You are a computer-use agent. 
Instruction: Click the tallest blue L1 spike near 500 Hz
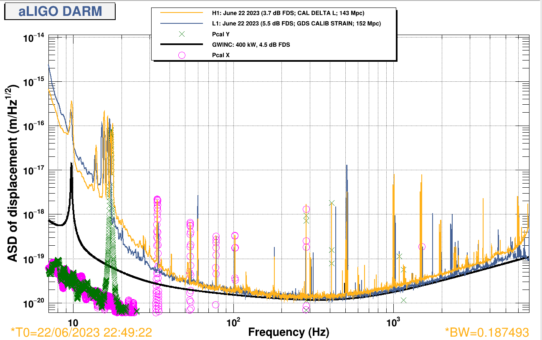(x=347, y=166)
